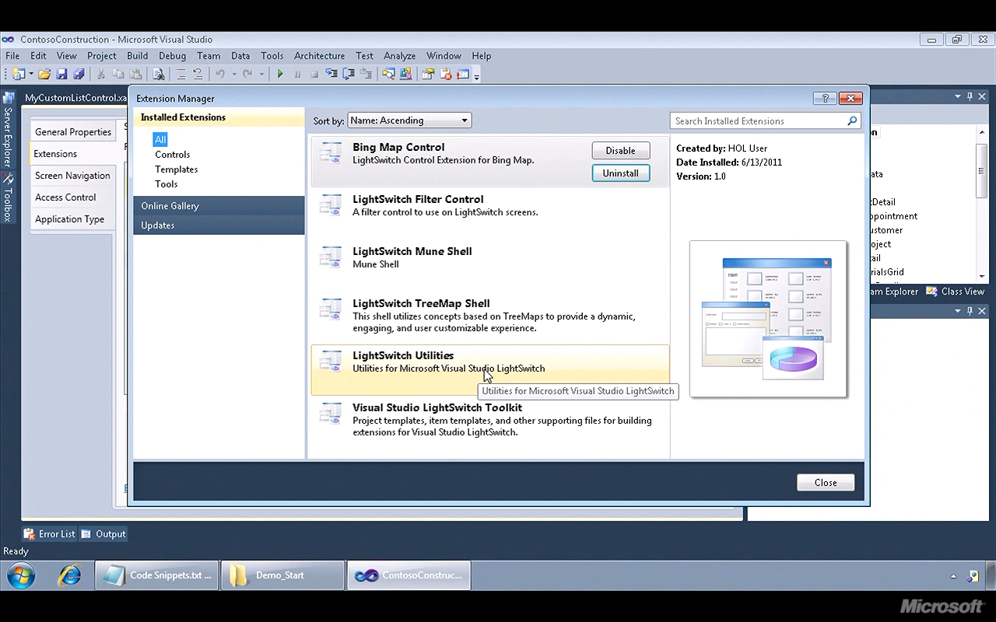Click the LightSwitch Filter Control extension icon
996x622 pixels.
[x=331, y=204]
